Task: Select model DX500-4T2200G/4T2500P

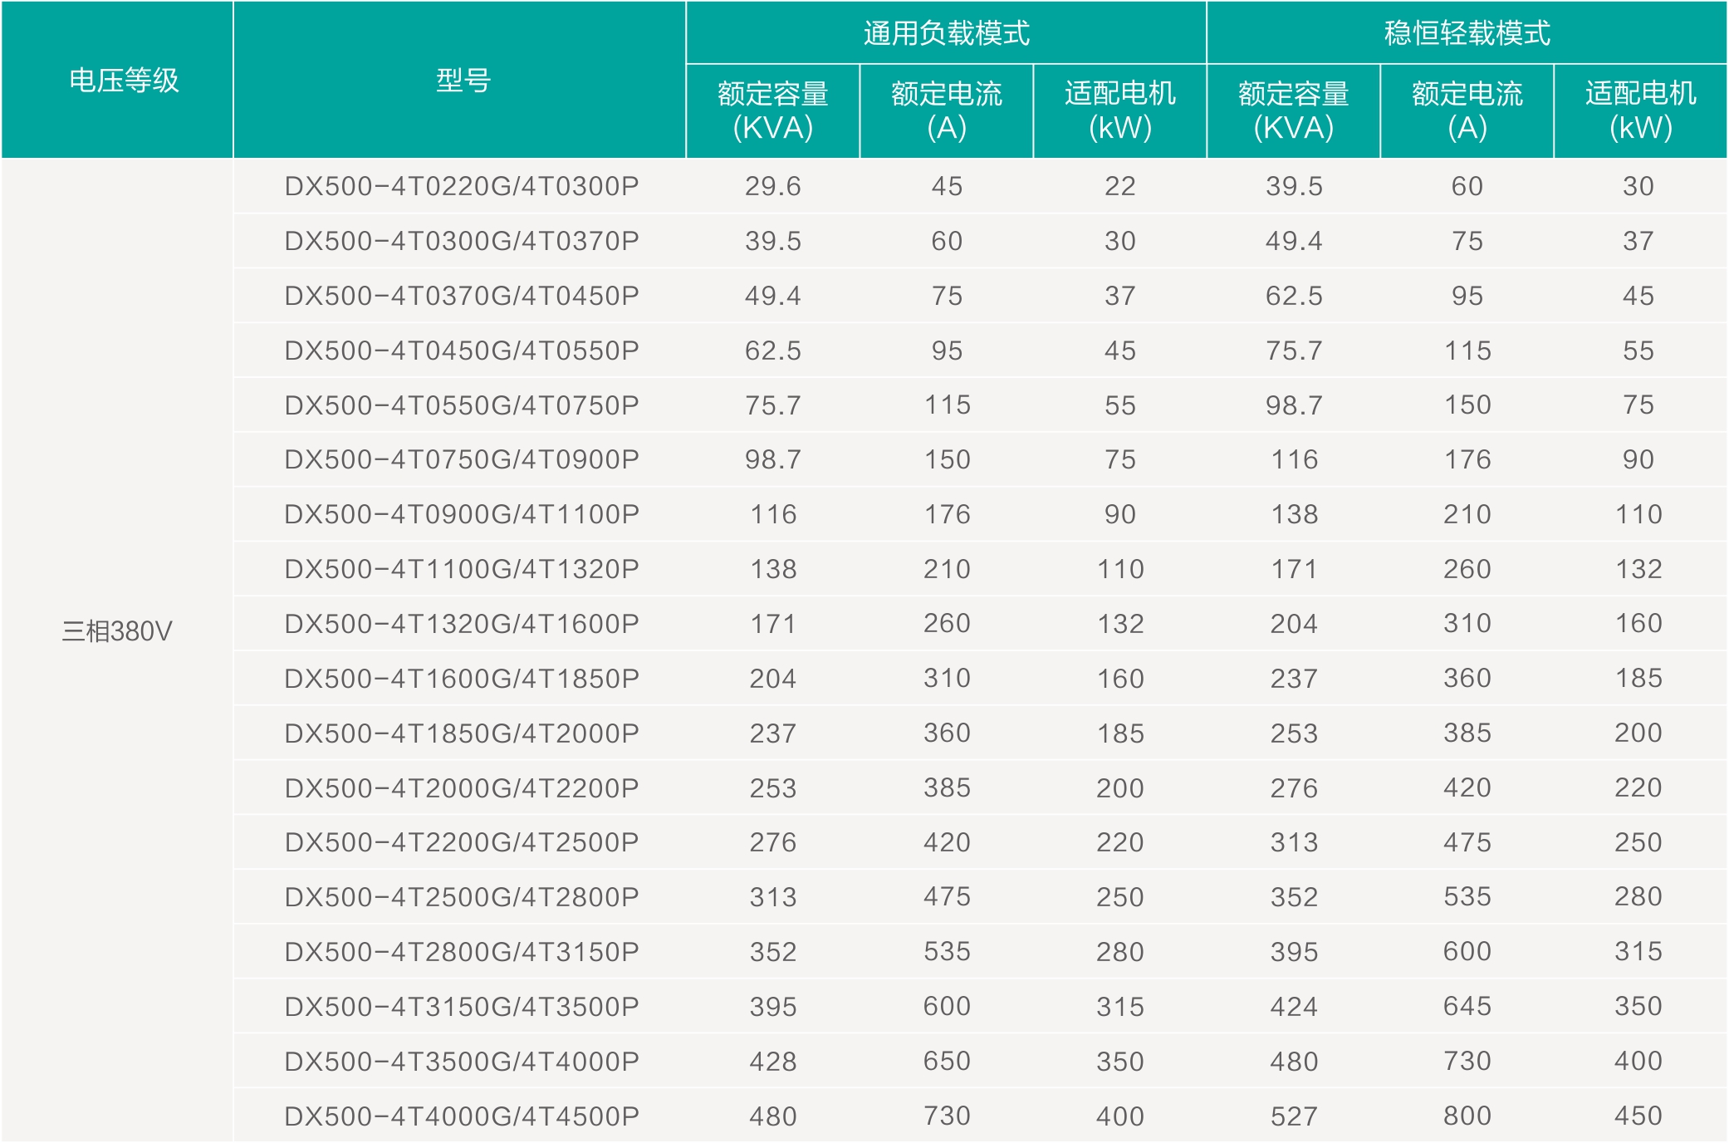Action: coord(462,842)
